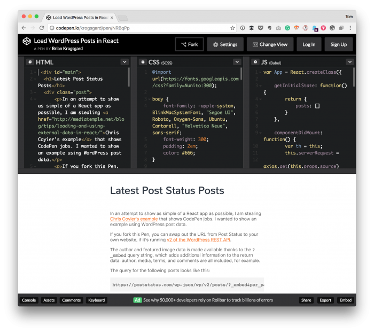Image resolution: width=374 pixels, height=332 pixels.
Task: Click the Export button
Action: 325,300
